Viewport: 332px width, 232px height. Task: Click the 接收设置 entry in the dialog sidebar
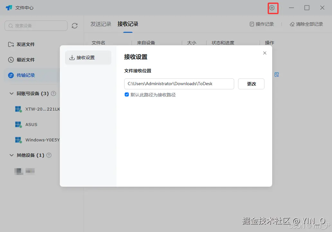[x=88, y=58]
